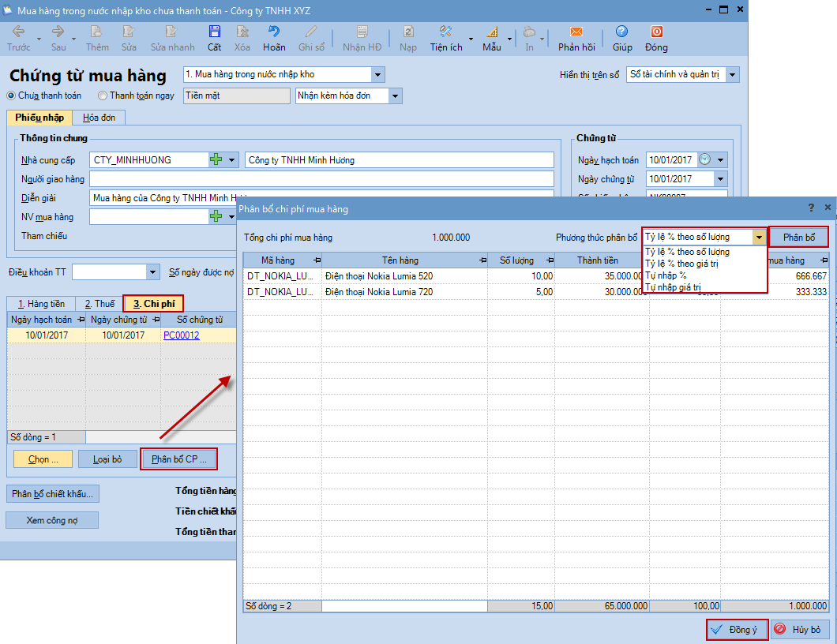Click the Hoãn undo icon
This screenshot has width=837, height=644.
[x=274, y=32]
